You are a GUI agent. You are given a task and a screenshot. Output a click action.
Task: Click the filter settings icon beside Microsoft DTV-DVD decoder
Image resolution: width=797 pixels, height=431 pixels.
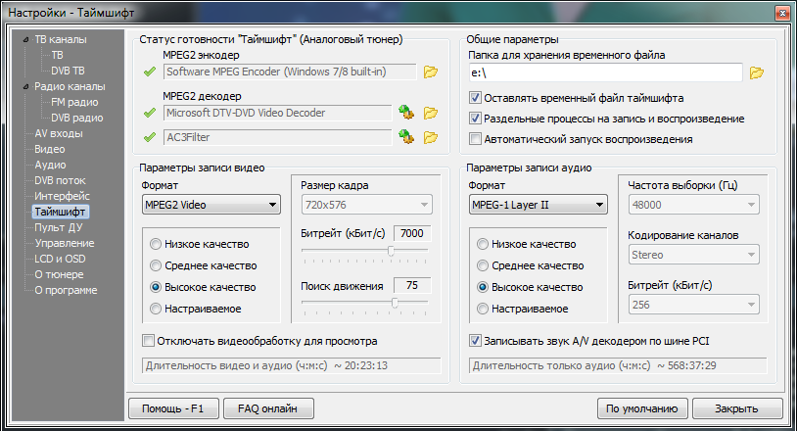[406, 113]
